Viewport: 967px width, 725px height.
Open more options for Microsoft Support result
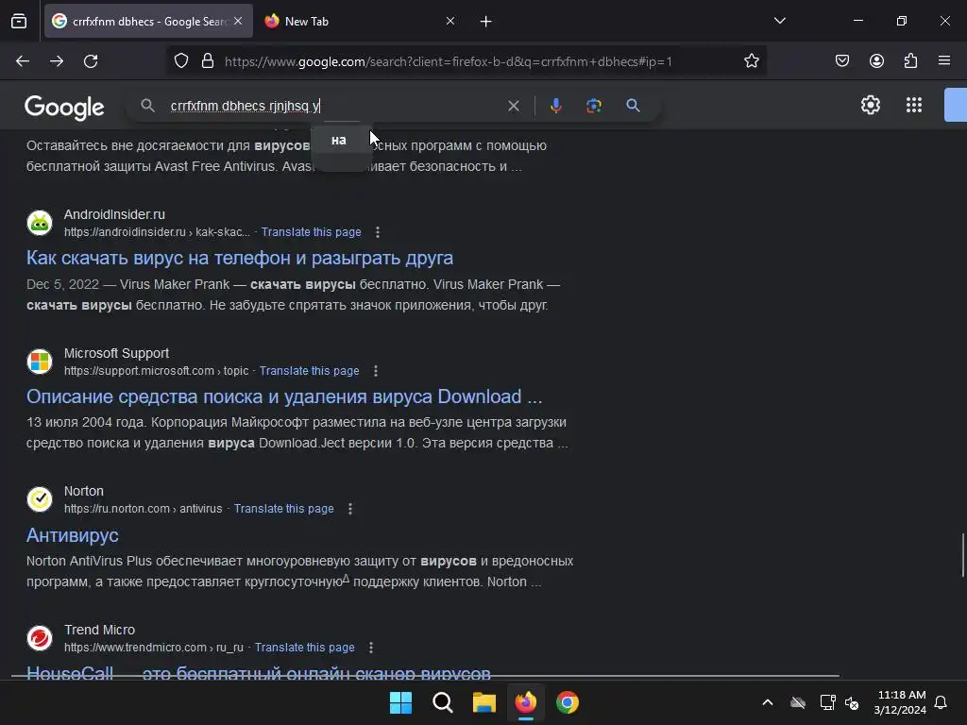[376, 371]
